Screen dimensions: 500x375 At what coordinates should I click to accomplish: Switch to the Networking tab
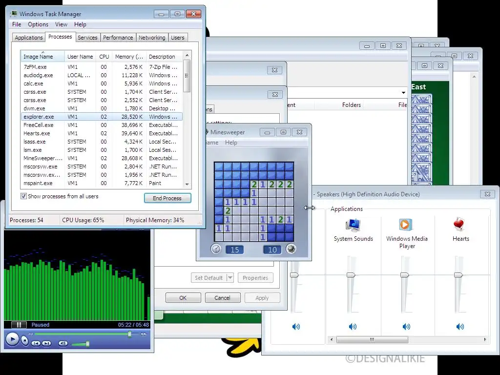[152, 38]
